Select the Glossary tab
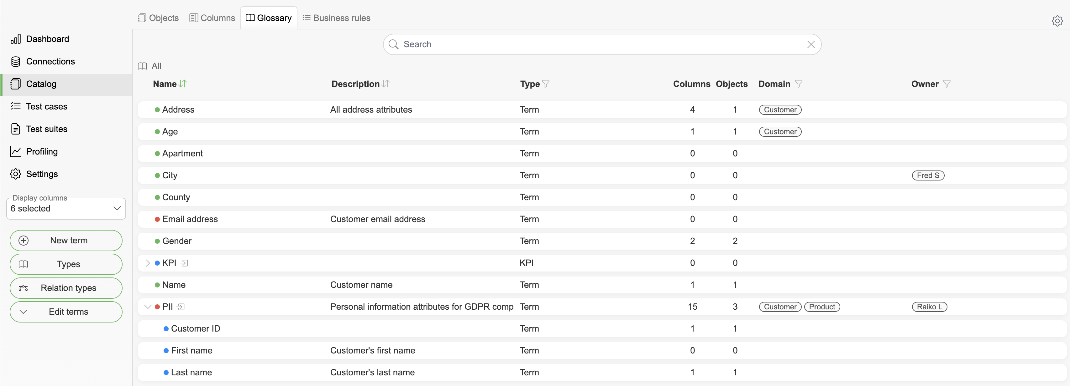 [269, 18]
